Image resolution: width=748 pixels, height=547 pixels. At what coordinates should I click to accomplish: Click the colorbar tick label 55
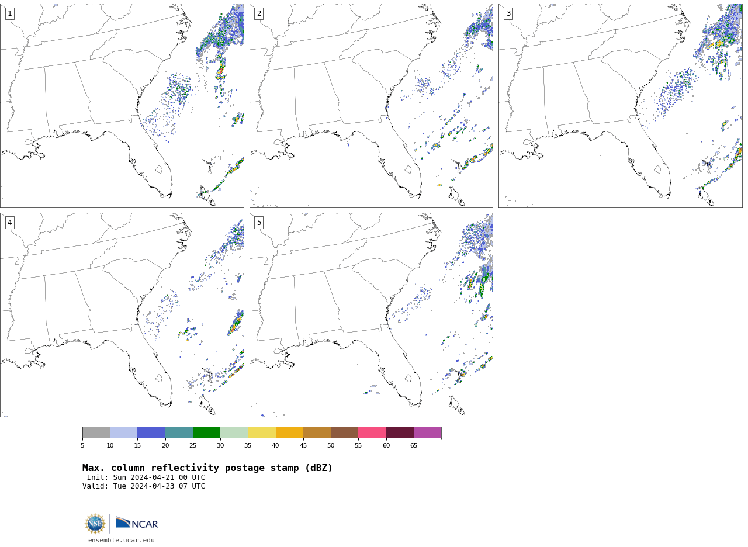click(358, 446)
